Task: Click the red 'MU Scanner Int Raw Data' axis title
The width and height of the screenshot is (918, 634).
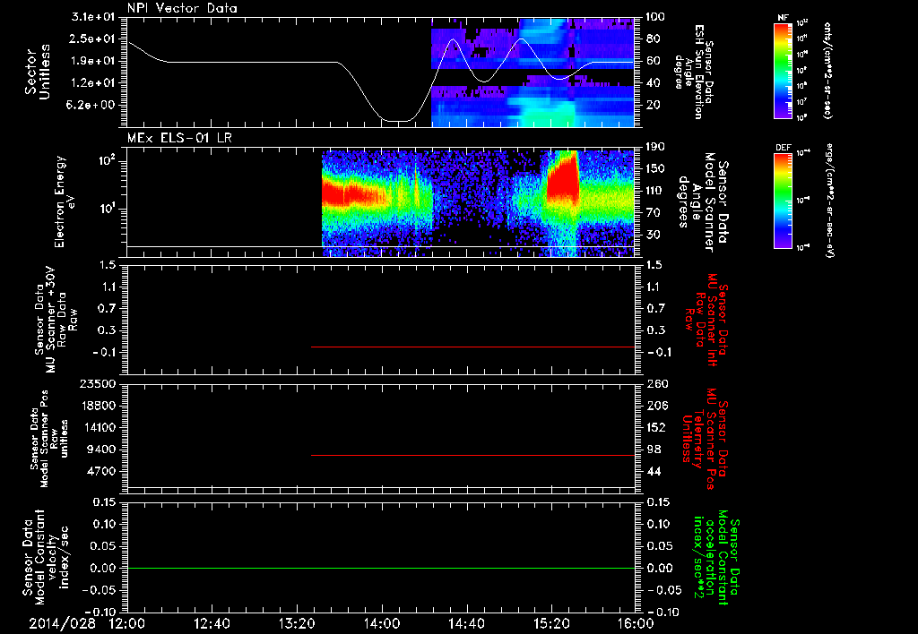Action: coord(706,320)
